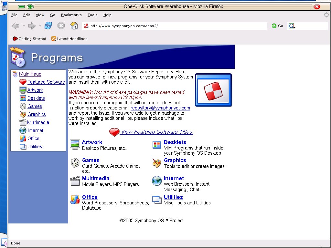Open the Back history dropdown arrow
This screenshot has height=248, width=331.
tap(24, 26)
